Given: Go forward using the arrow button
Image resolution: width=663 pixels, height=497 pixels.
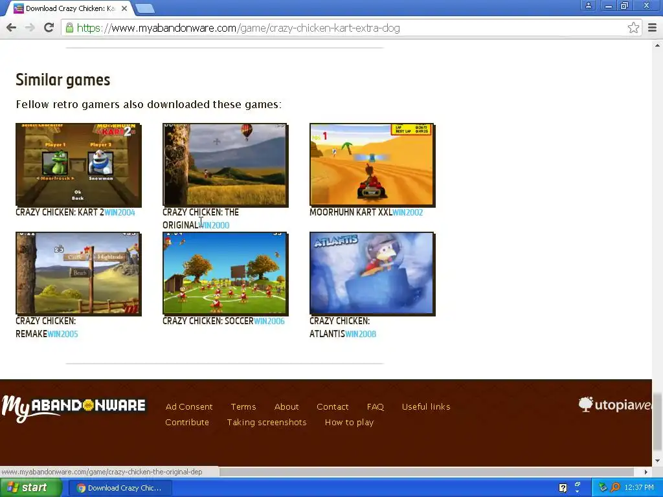Looking at the screenshot, I should click(x=30, y=28).
